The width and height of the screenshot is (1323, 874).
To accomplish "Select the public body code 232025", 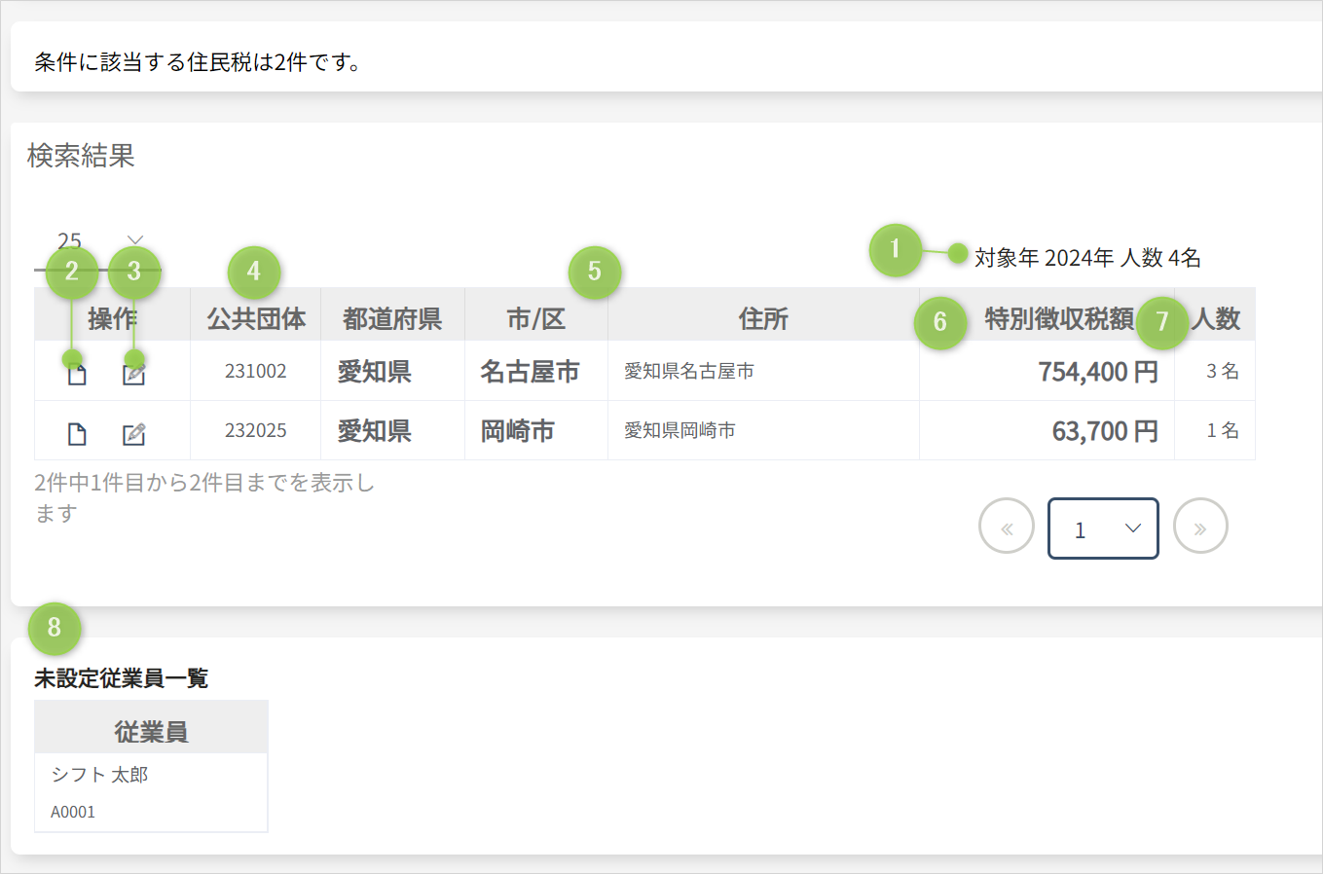I will (x=255, y=430).
